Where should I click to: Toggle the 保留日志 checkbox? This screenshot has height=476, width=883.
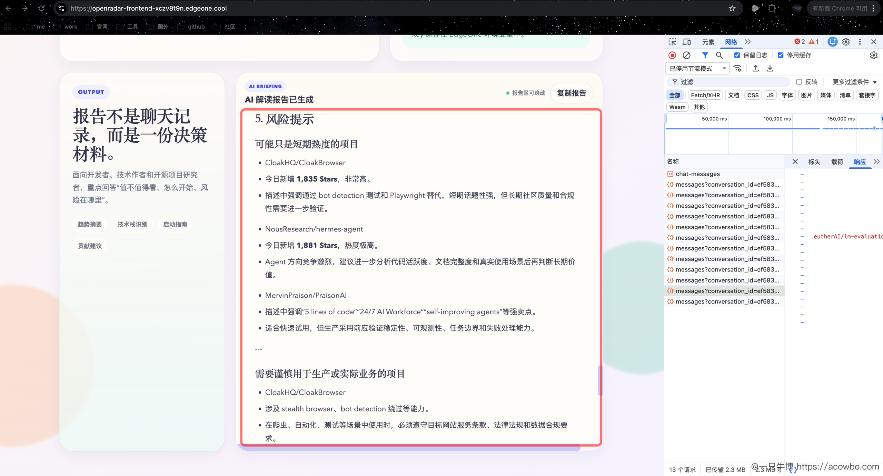pyautogui.click(x=737, y=55)
